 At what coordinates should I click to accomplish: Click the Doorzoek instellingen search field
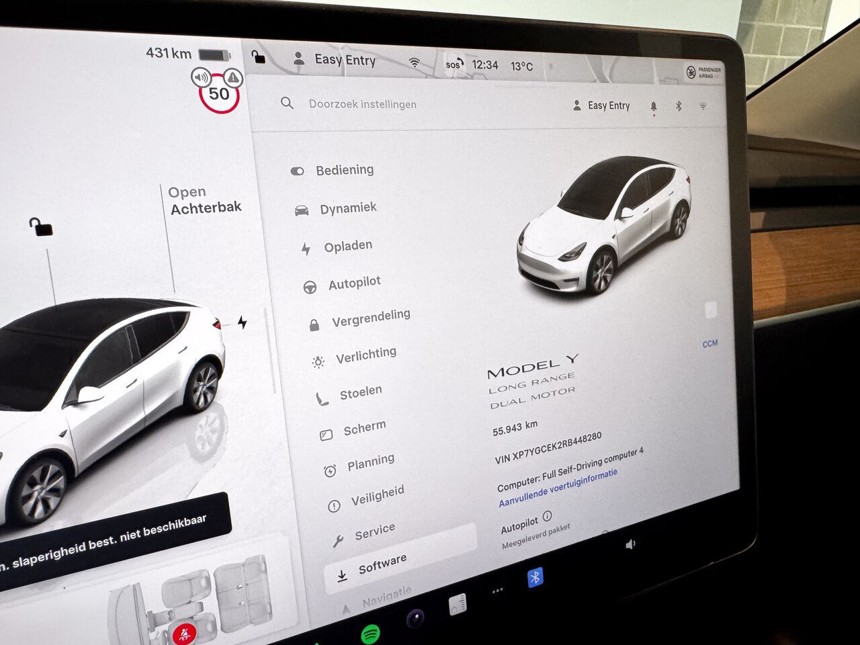pos(362,104)
